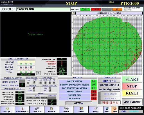Click the CARRIER TAPE usage counter
The width and height of the screenshot is (144, 115).
52,101
